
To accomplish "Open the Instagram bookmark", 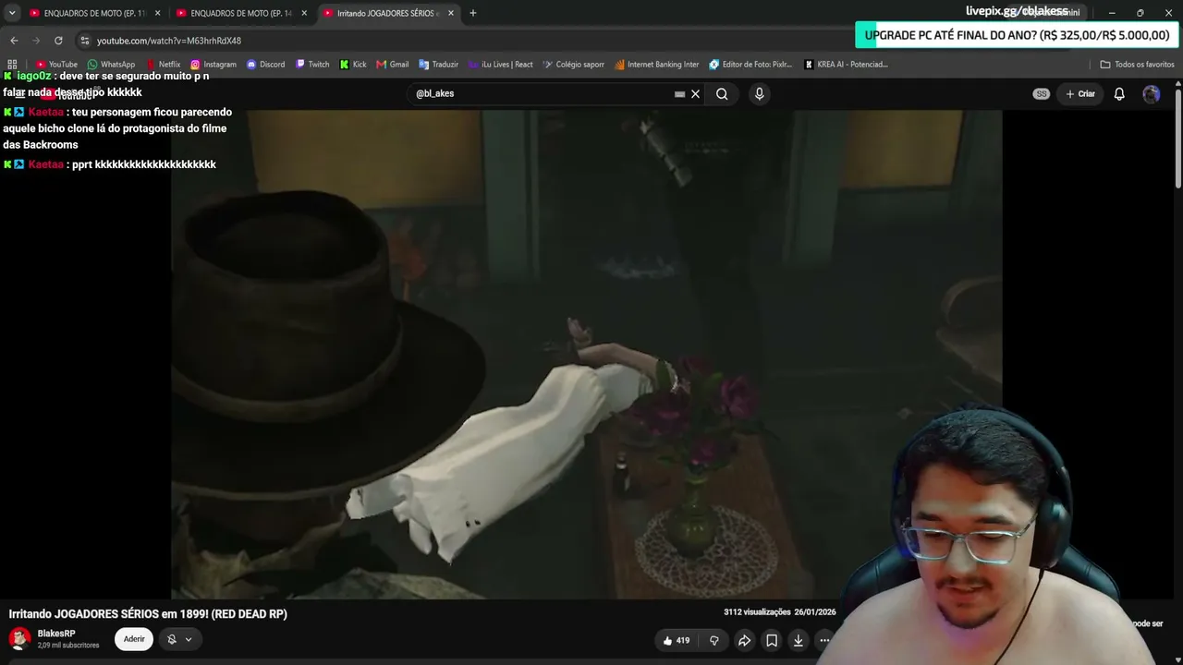I will [x=213, y=65].
